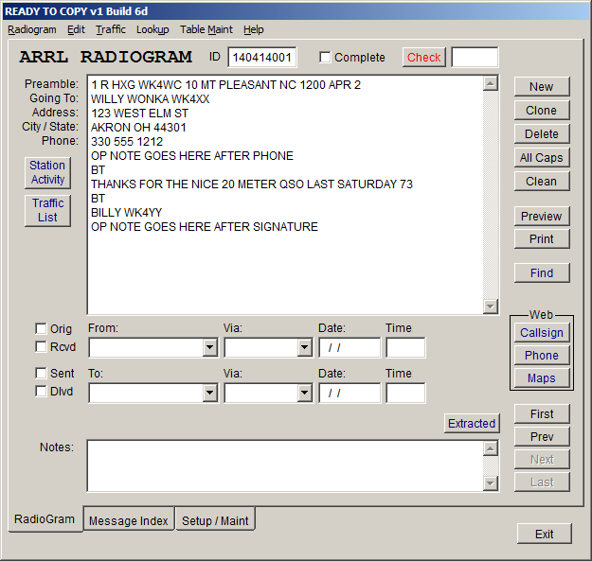Expand the Via dropdown in To row
592x561 pixels.
pyautogui.click(x=304, y=394)
